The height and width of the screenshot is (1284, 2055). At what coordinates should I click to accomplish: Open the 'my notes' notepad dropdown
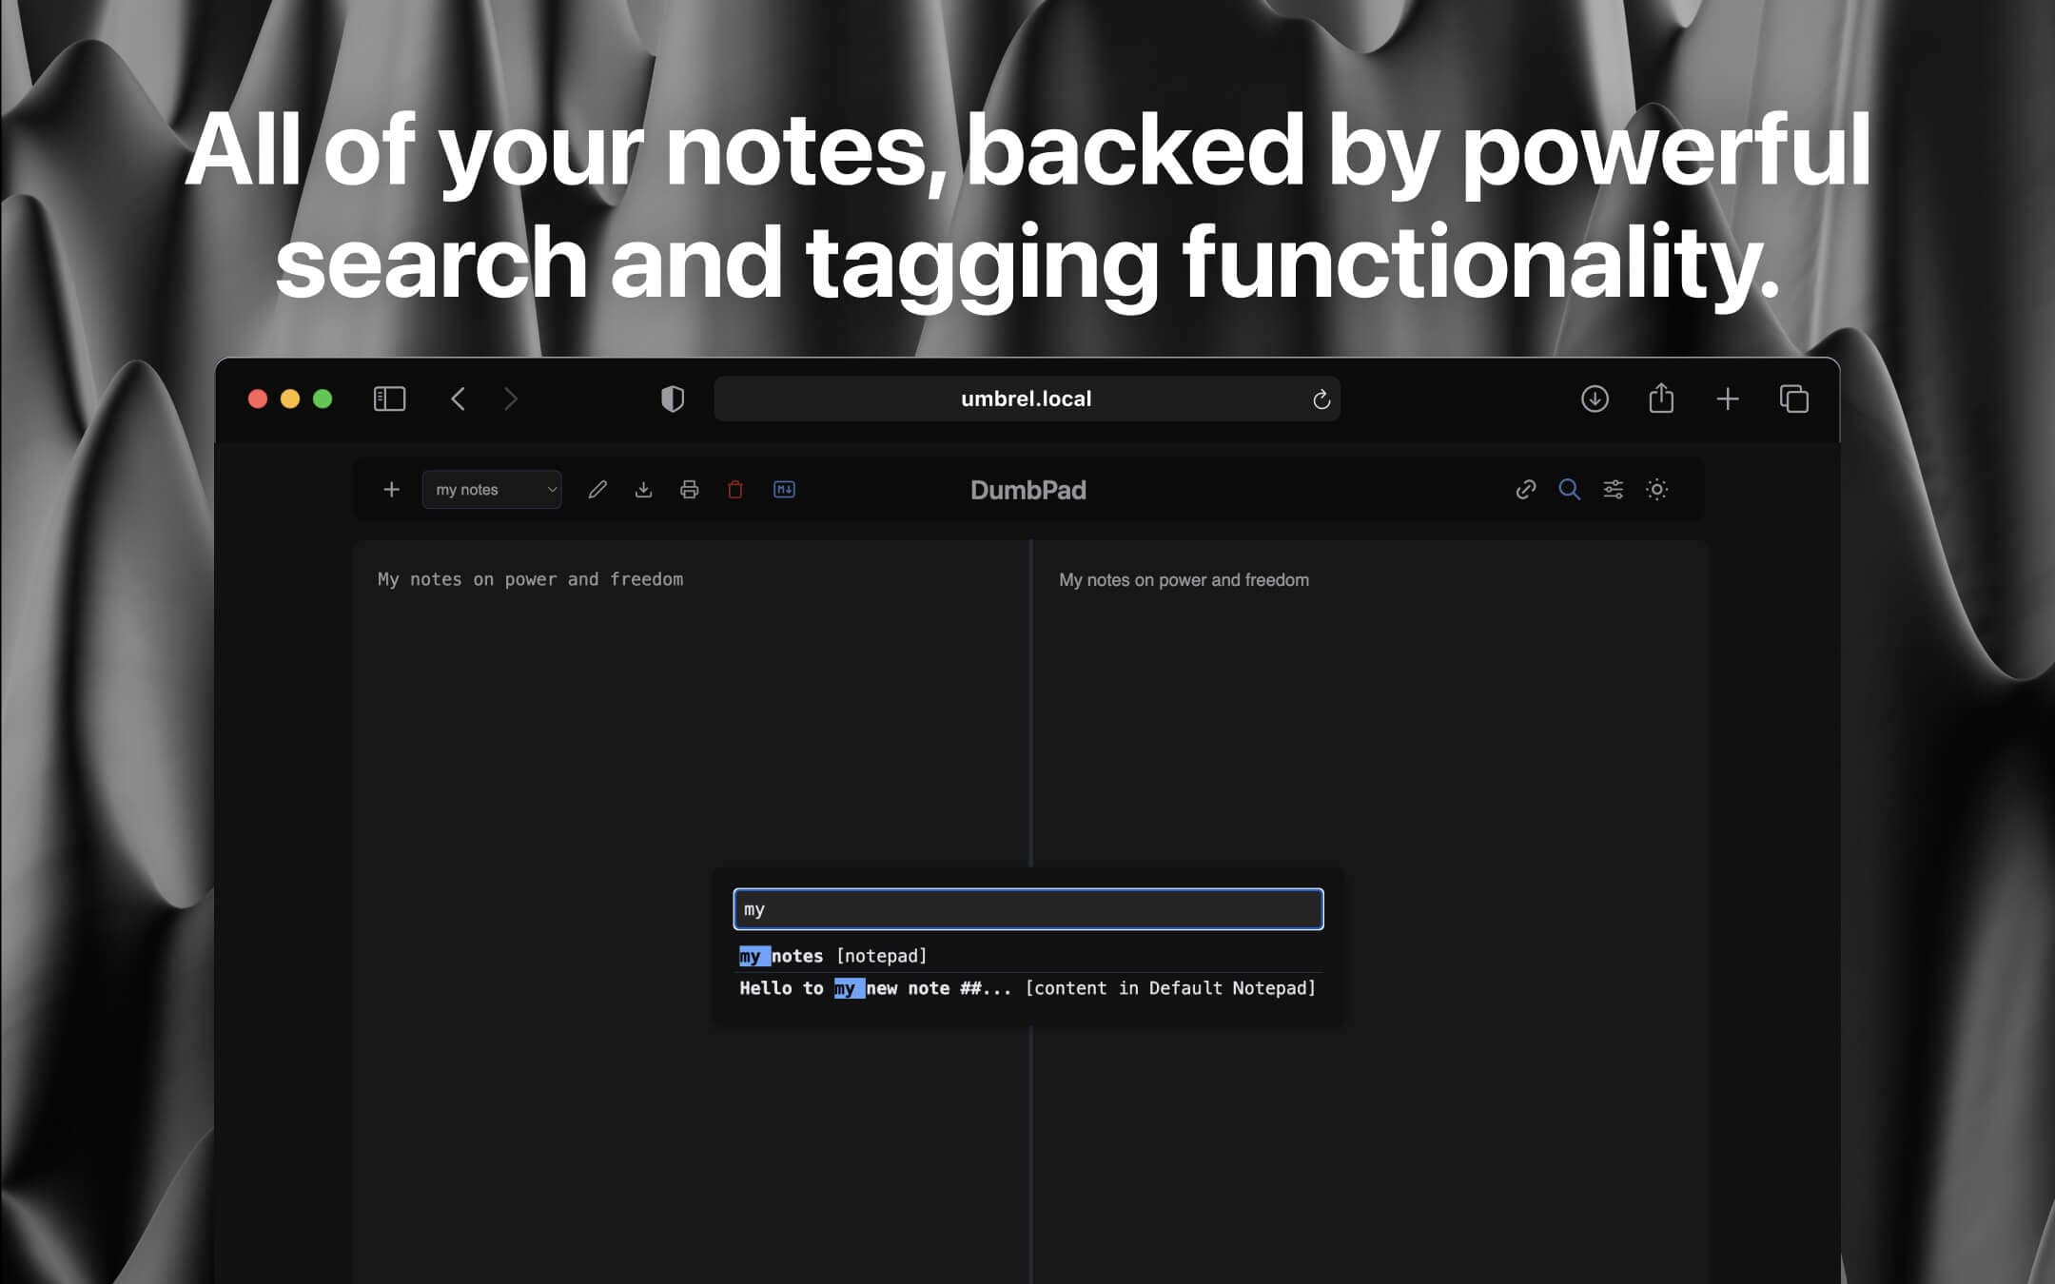pos(485,489)
